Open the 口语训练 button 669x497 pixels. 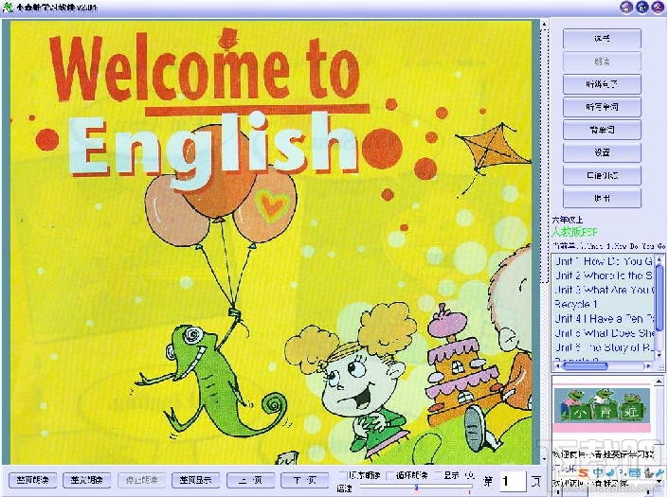coord(602,175)
